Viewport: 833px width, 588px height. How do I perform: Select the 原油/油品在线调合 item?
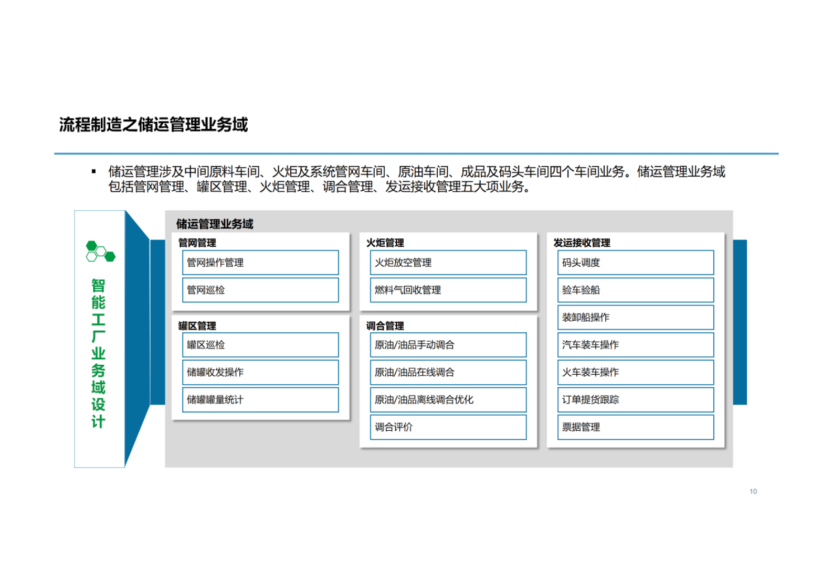click(x=448, y=372)
